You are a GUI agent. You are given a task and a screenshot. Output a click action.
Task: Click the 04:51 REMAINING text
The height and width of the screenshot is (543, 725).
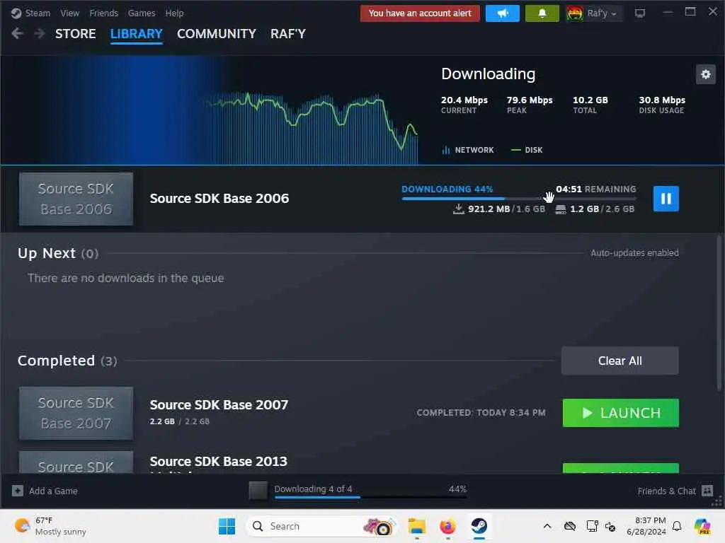click(x=596, y=189)
